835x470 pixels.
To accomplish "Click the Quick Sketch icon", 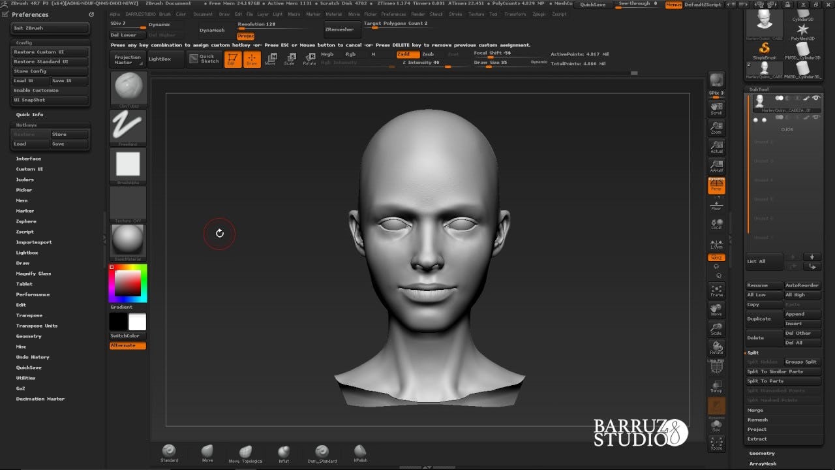I will click(x=204, y=59).
